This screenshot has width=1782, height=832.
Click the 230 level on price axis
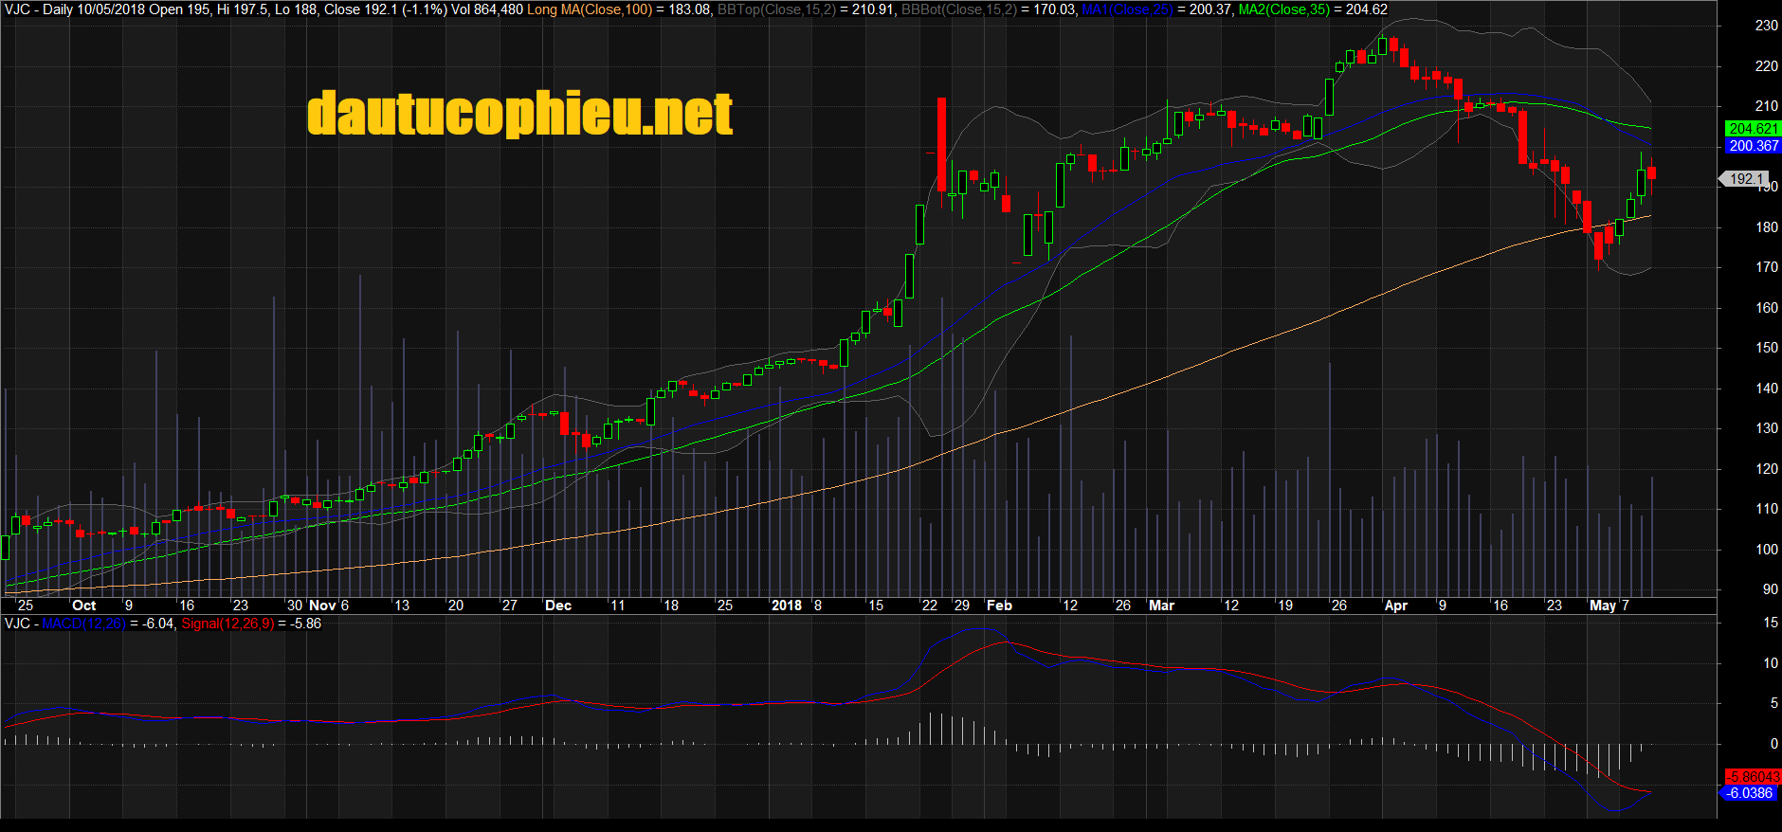click(x=1766, y=26)
